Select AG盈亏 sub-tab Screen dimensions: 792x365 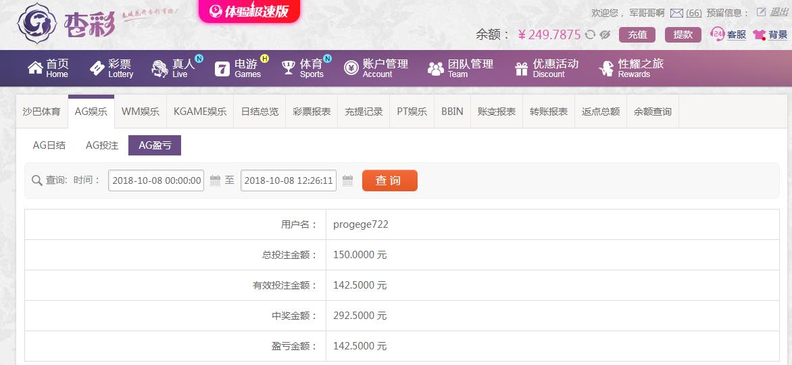click(155, 145)
